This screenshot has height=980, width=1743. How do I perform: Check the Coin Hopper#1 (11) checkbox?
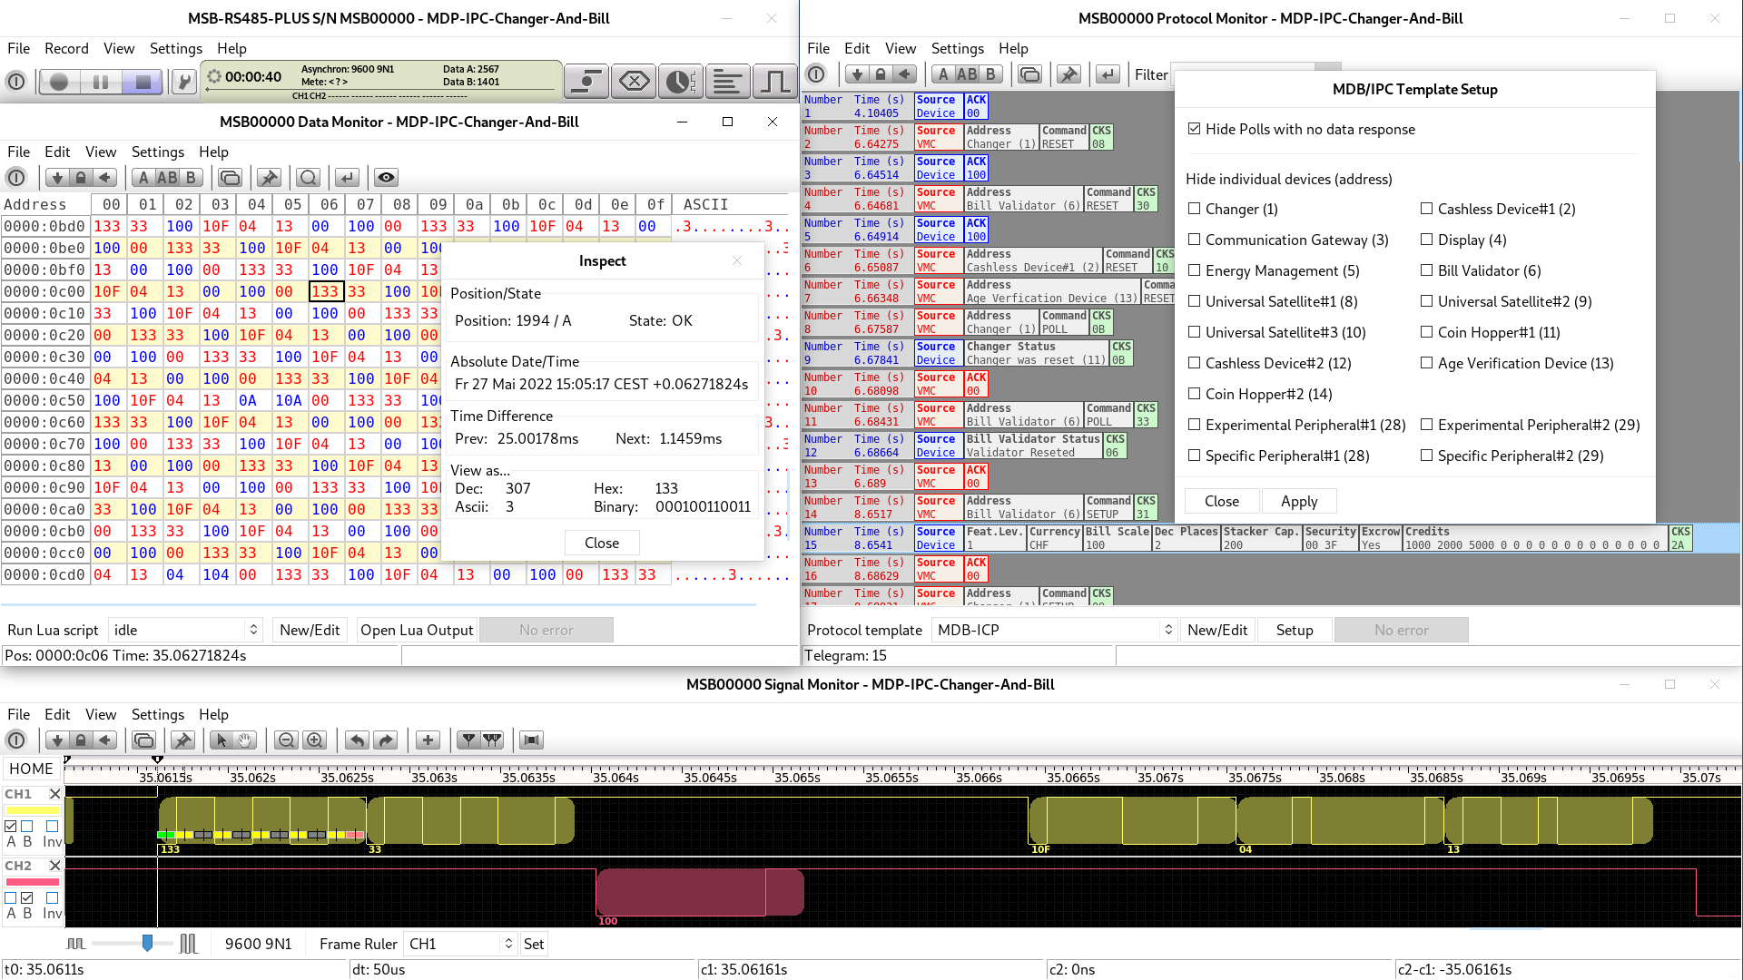(1426, 332)
